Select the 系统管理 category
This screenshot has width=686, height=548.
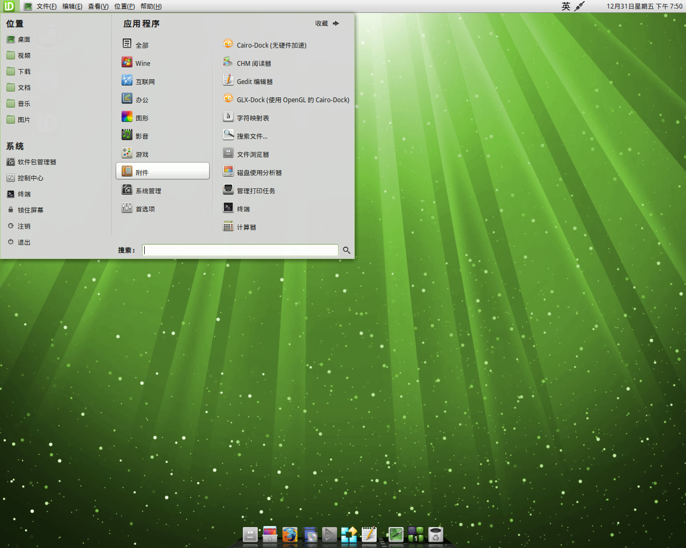(162, 191)
